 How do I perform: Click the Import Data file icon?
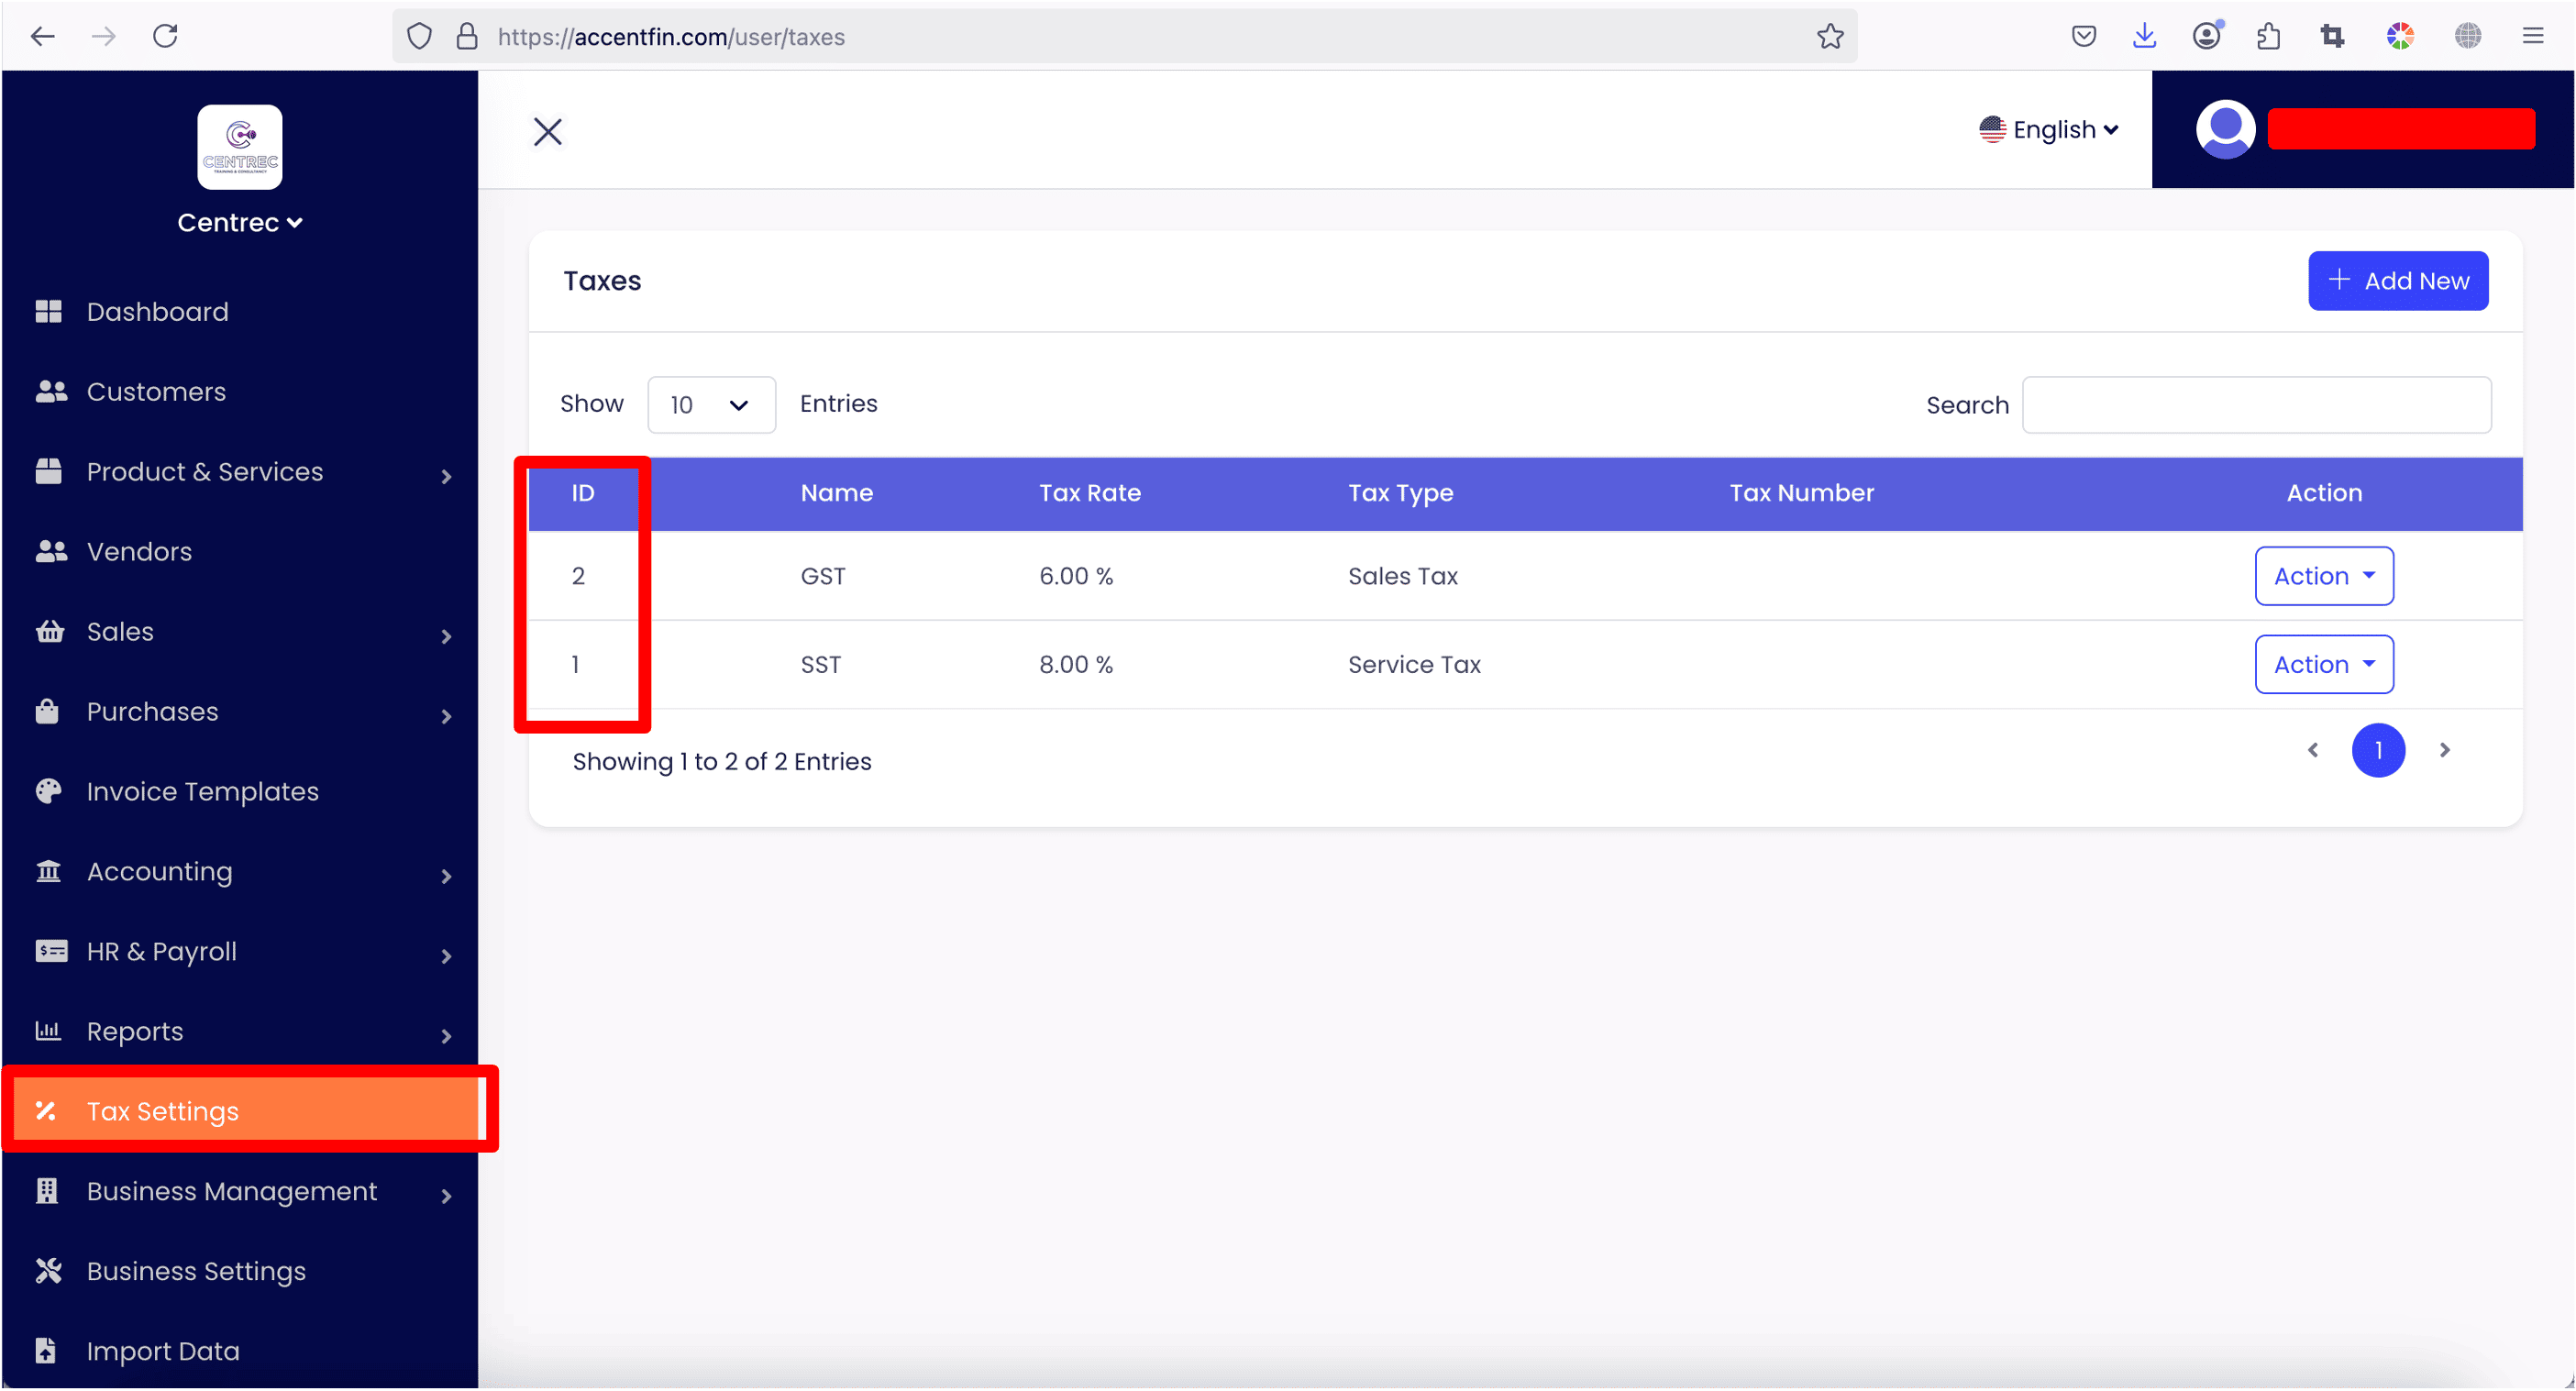pyautogui.click(x=46, y=1351)
